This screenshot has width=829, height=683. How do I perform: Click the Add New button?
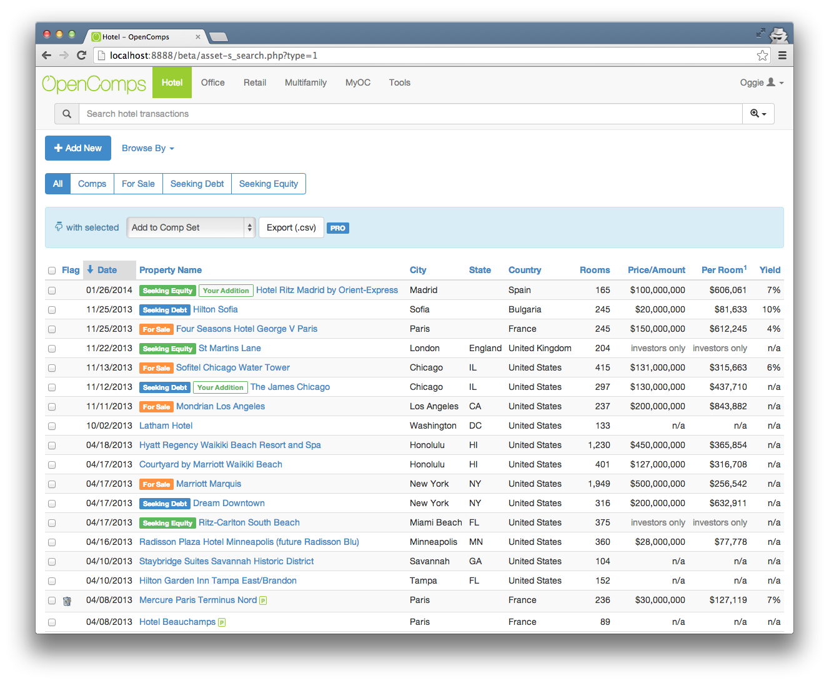(78, 148)
